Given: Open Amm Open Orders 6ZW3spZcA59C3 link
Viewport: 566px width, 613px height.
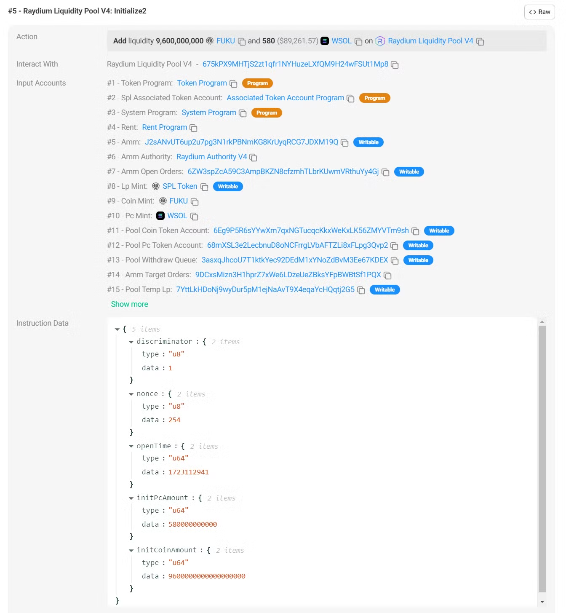Looking at the screenshot, I should click(x=283, y=171).
